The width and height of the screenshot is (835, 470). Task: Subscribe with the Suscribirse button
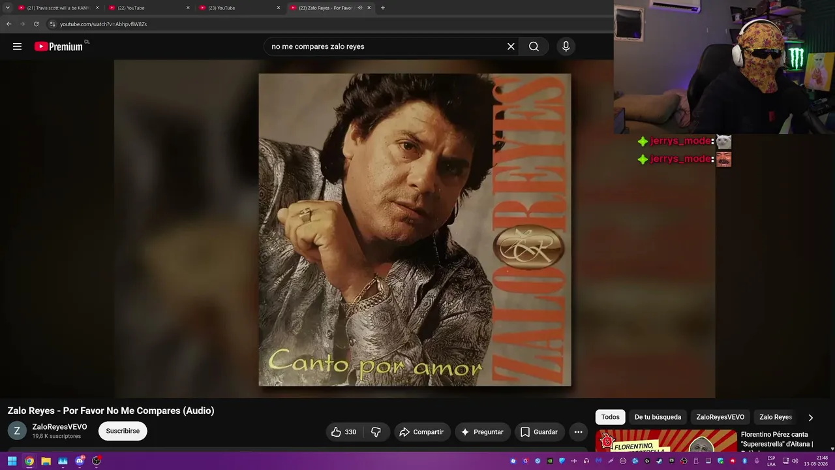(x=123, y=431)
